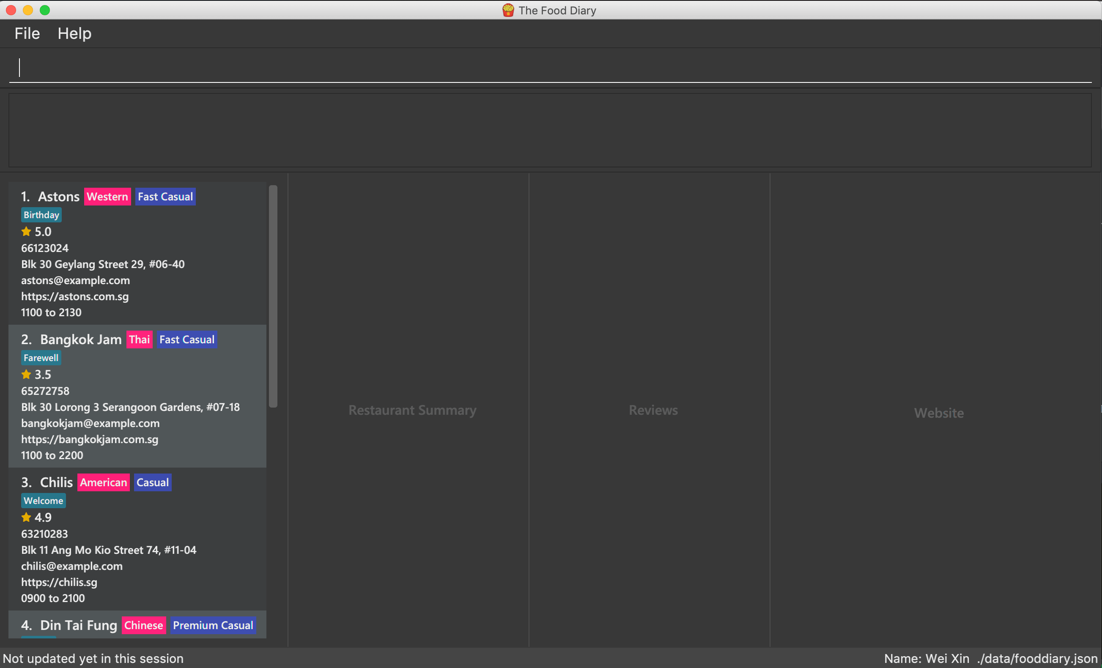Click the result display box
Image resolution: width=1102 pixels, height=668 pixels.
point(550,130)
